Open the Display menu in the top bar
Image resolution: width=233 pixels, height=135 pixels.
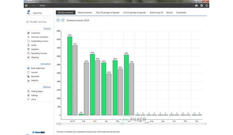[x=42, y=6]
